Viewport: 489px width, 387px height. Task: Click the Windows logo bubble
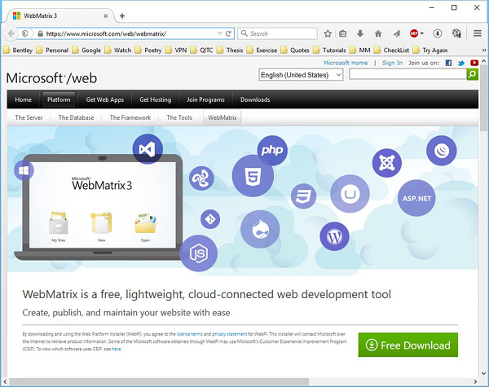click(24, 170)
